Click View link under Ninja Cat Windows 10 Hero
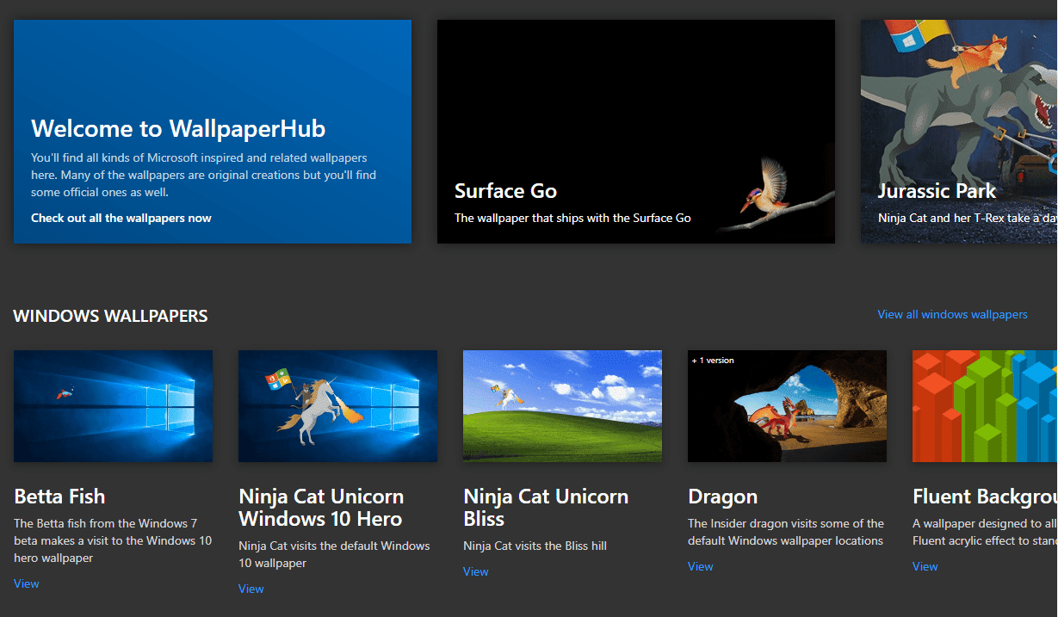The image size is (1058, 617). (x=251, y=589)
